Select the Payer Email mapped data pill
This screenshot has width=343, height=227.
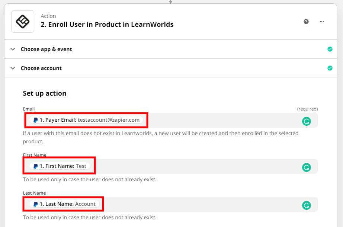point(86,119)
